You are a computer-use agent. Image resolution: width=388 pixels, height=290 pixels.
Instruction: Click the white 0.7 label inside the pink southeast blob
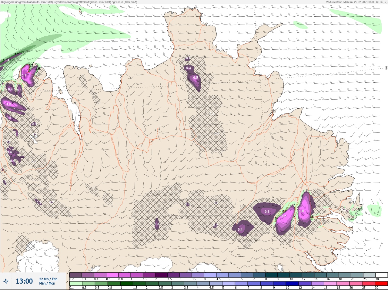pos(284,216)
